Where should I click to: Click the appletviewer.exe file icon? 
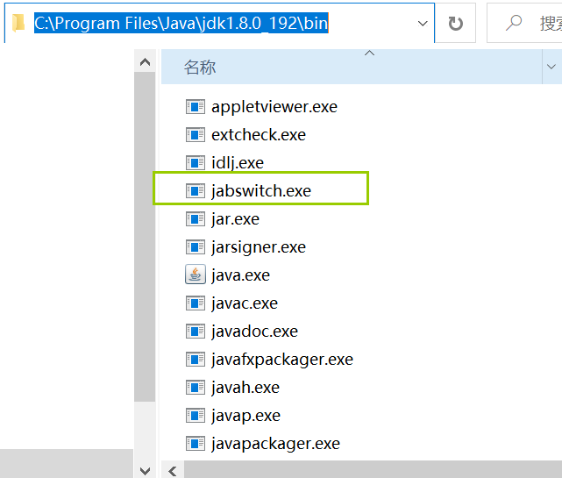tap(196, 106)
